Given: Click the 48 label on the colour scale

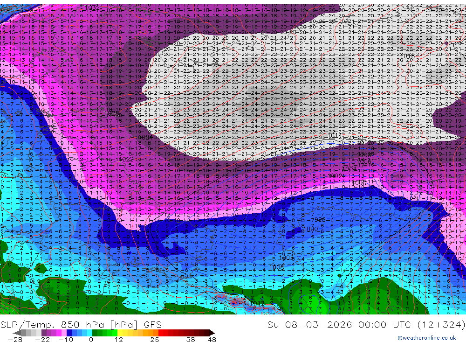Looking at the screenshot, I should [x=212, y=340].
